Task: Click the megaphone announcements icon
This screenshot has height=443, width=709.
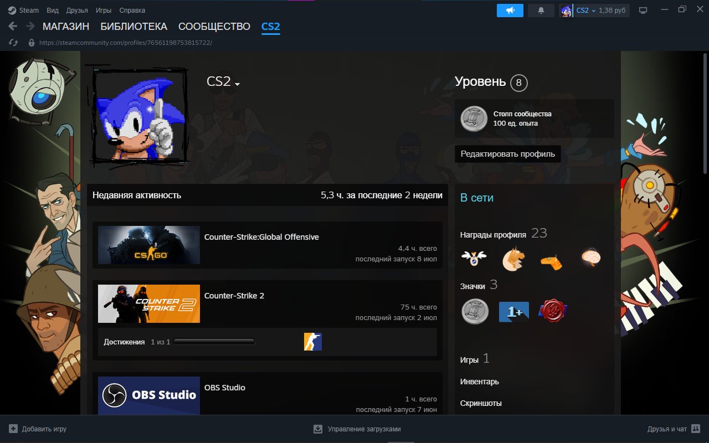Action: click(x=510, y=11)
